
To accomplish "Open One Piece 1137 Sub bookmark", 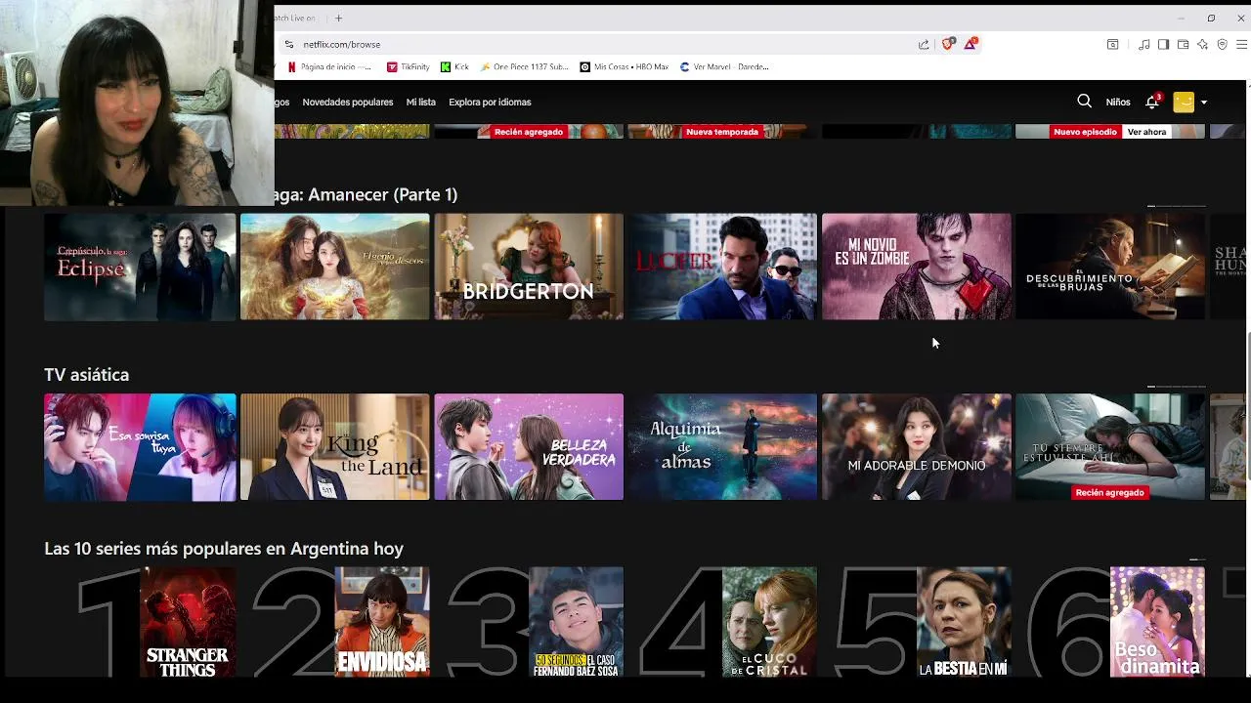I will [525, 66].
